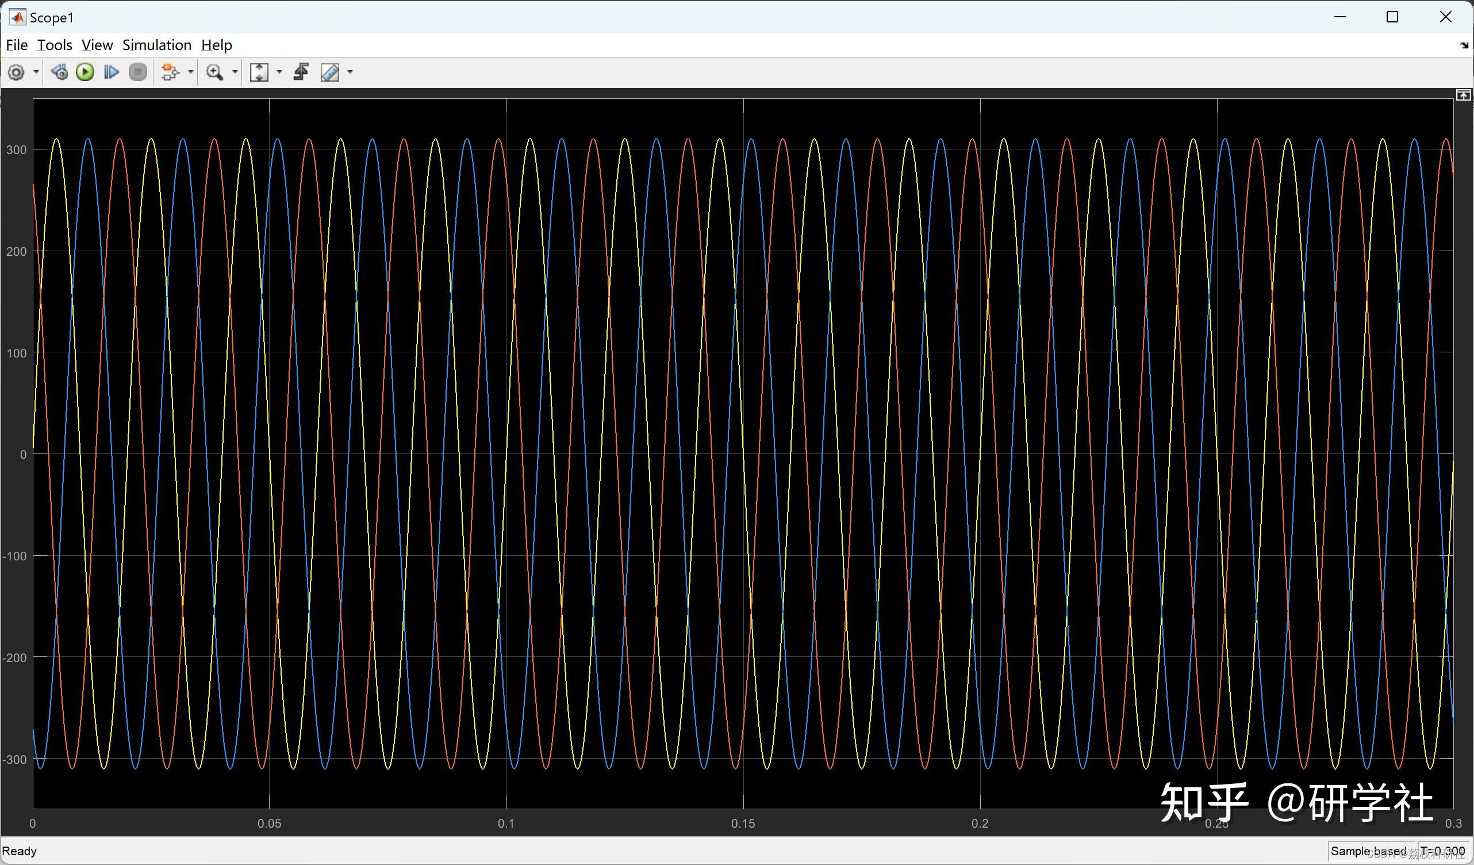Open the Configuration Properties gear icon

(x=16, y=72)
